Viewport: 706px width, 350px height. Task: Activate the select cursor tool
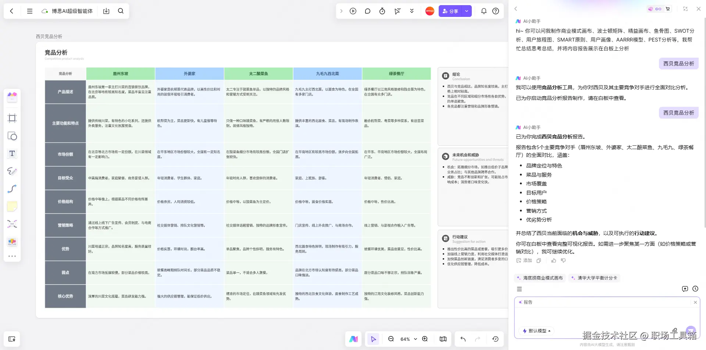coord(374,339)
